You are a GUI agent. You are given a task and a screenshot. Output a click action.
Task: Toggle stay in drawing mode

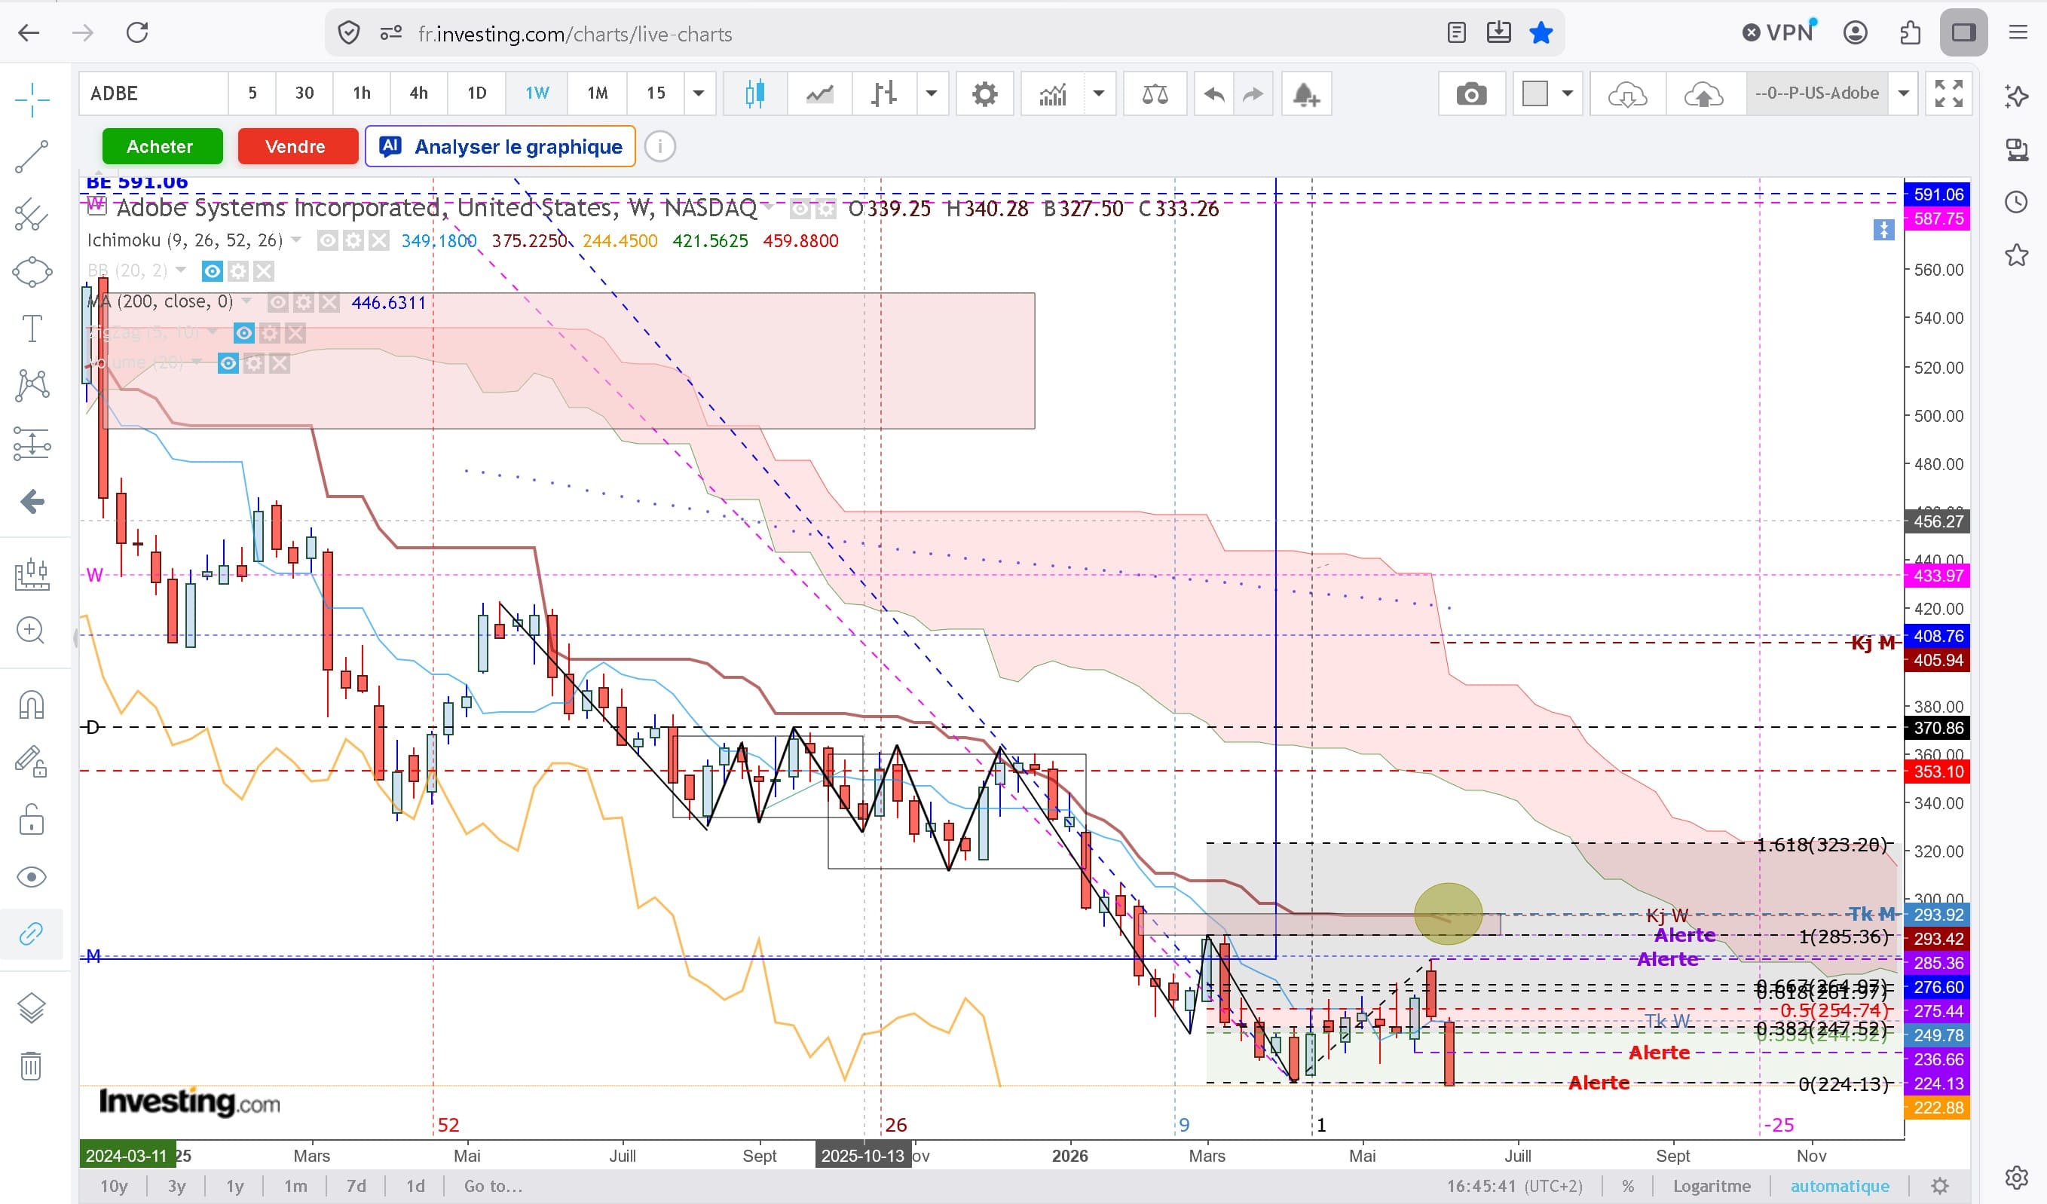pos(32,762)
